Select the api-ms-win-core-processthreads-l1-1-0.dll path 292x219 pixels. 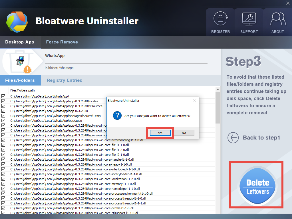coord(78,198)
